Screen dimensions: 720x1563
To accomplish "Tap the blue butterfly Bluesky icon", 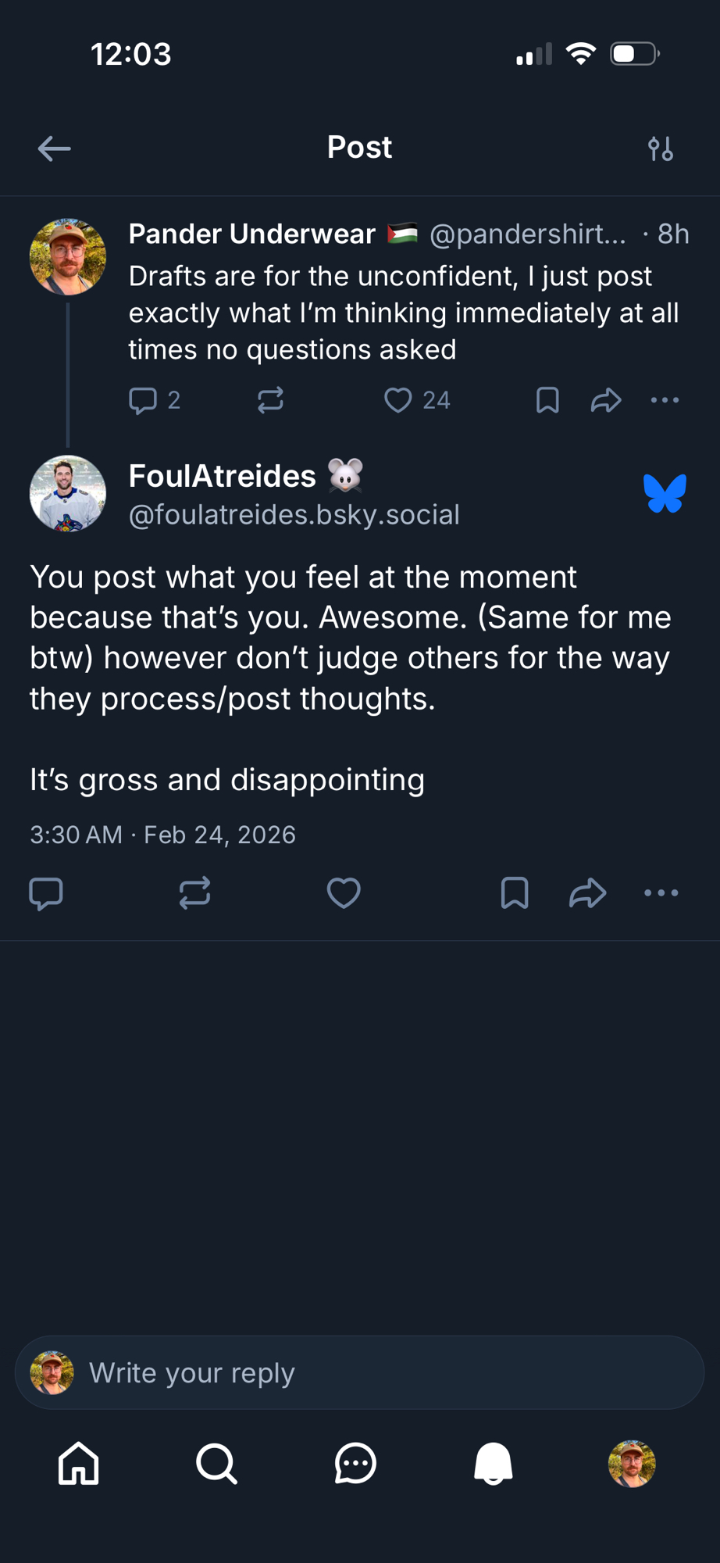I will click(x=665, y=494).
